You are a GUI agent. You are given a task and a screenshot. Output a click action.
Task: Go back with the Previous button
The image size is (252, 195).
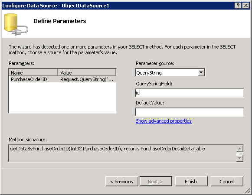pyautogui.click(x=121, y=182)
